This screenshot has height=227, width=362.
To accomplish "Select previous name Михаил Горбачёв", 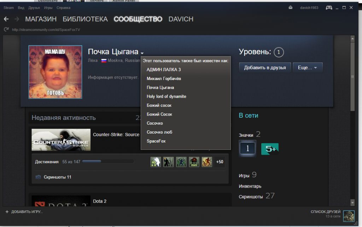I will click(x=164, y=79).
